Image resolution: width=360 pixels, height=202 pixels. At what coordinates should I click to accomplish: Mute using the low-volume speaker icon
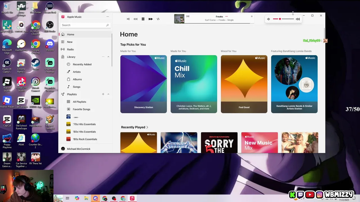pyautogui.click(x=268, y=19)
